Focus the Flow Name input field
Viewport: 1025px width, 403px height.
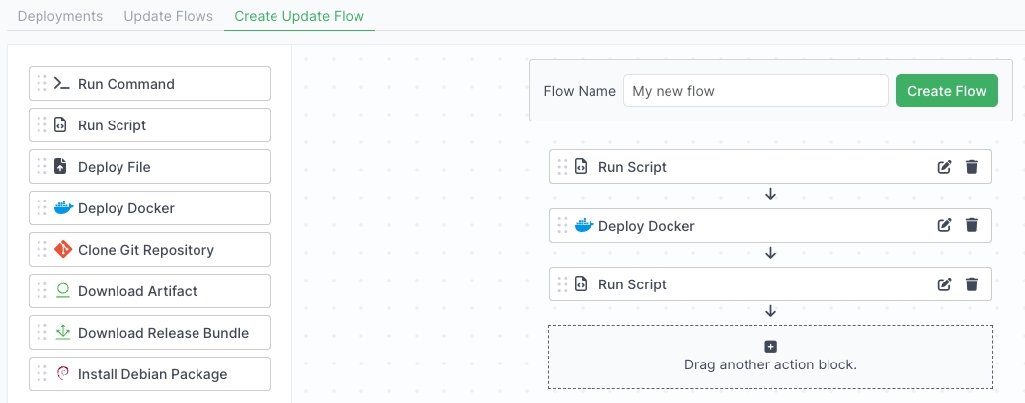tap(755, 91)
